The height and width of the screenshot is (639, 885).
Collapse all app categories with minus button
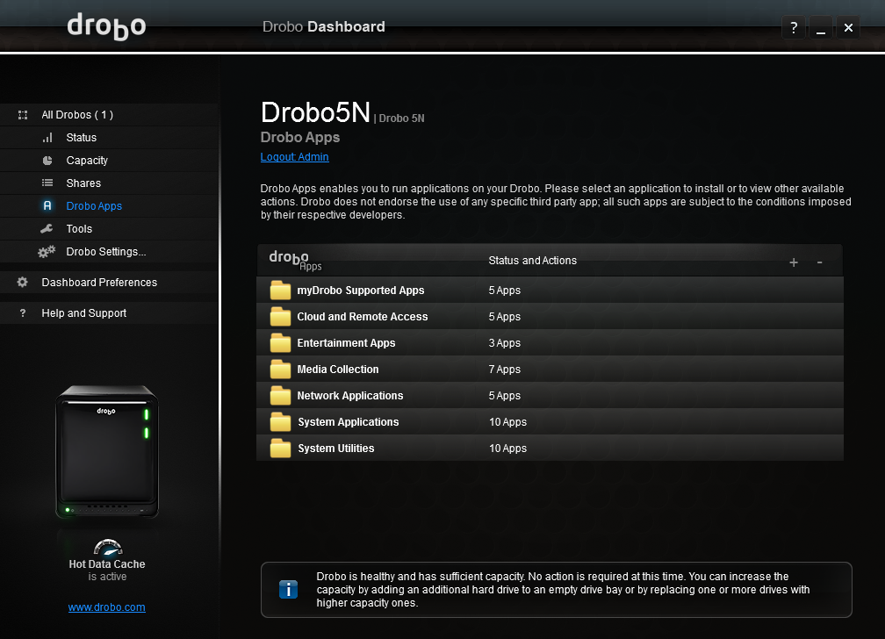coord(819,262)
